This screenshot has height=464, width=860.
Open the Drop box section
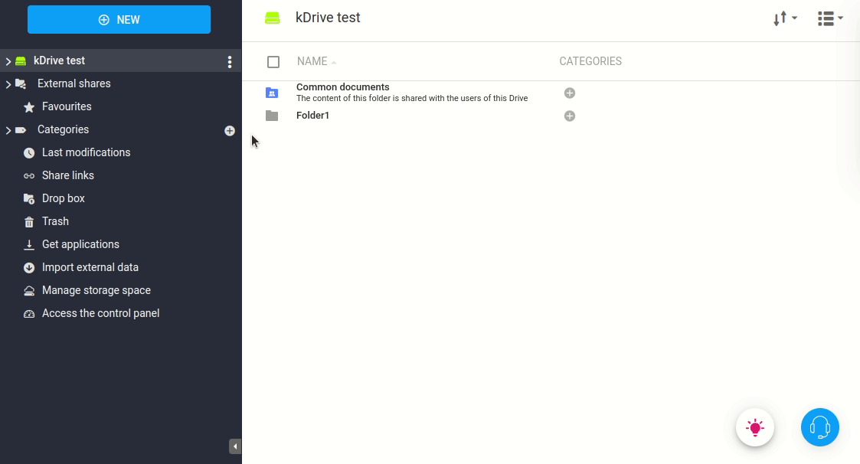pos(63,198)
